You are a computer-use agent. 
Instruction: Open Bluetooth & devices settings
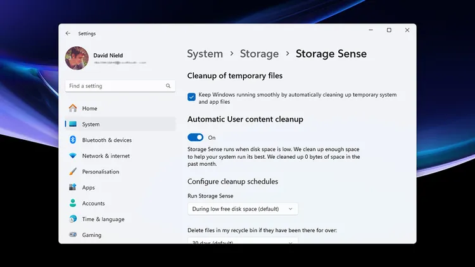[x=106, y=140]
